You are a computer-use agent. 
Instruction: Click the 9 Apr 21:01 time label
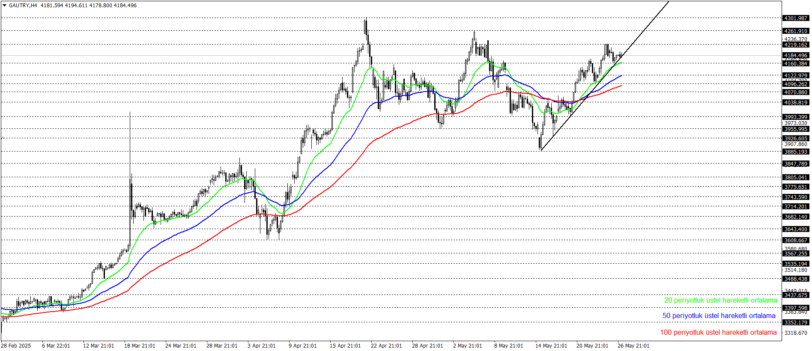(x=302, y=346)
